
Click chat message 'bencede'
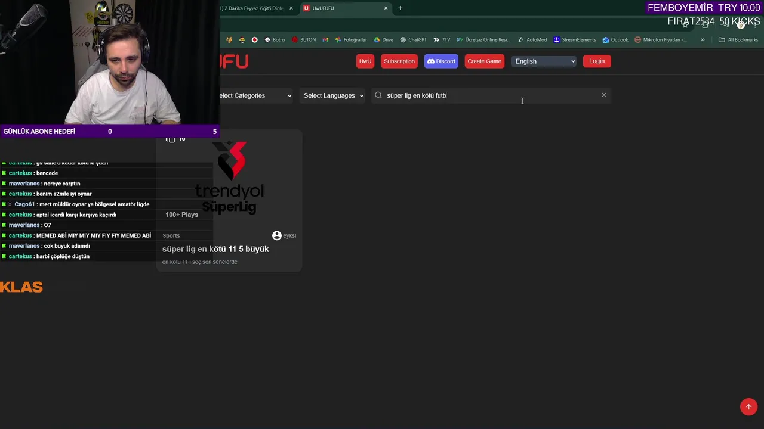tap(47, 173)
